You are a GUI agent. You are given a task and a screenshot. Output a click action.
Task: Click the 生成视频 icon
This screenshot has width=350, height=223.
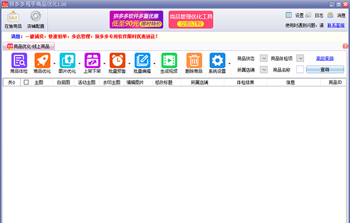(169, 63)
